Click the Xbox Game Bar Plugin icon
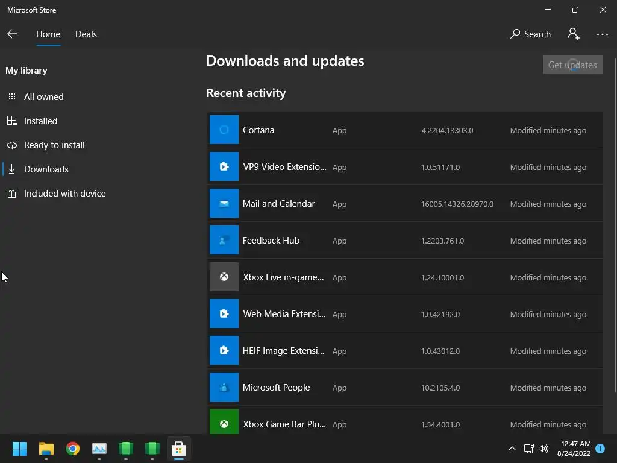 click(224, 422)
